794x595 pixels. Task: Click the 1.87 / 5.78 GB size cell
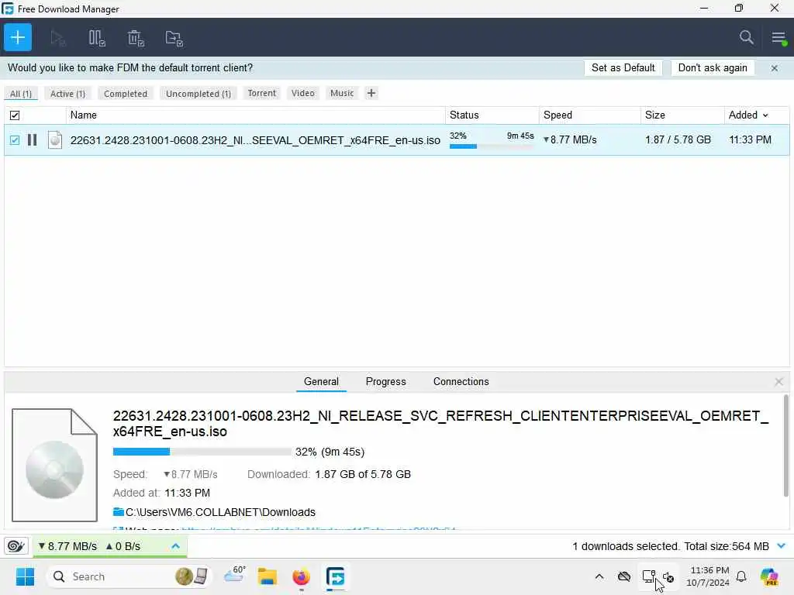pyautogui.click(x=678, y=139)
